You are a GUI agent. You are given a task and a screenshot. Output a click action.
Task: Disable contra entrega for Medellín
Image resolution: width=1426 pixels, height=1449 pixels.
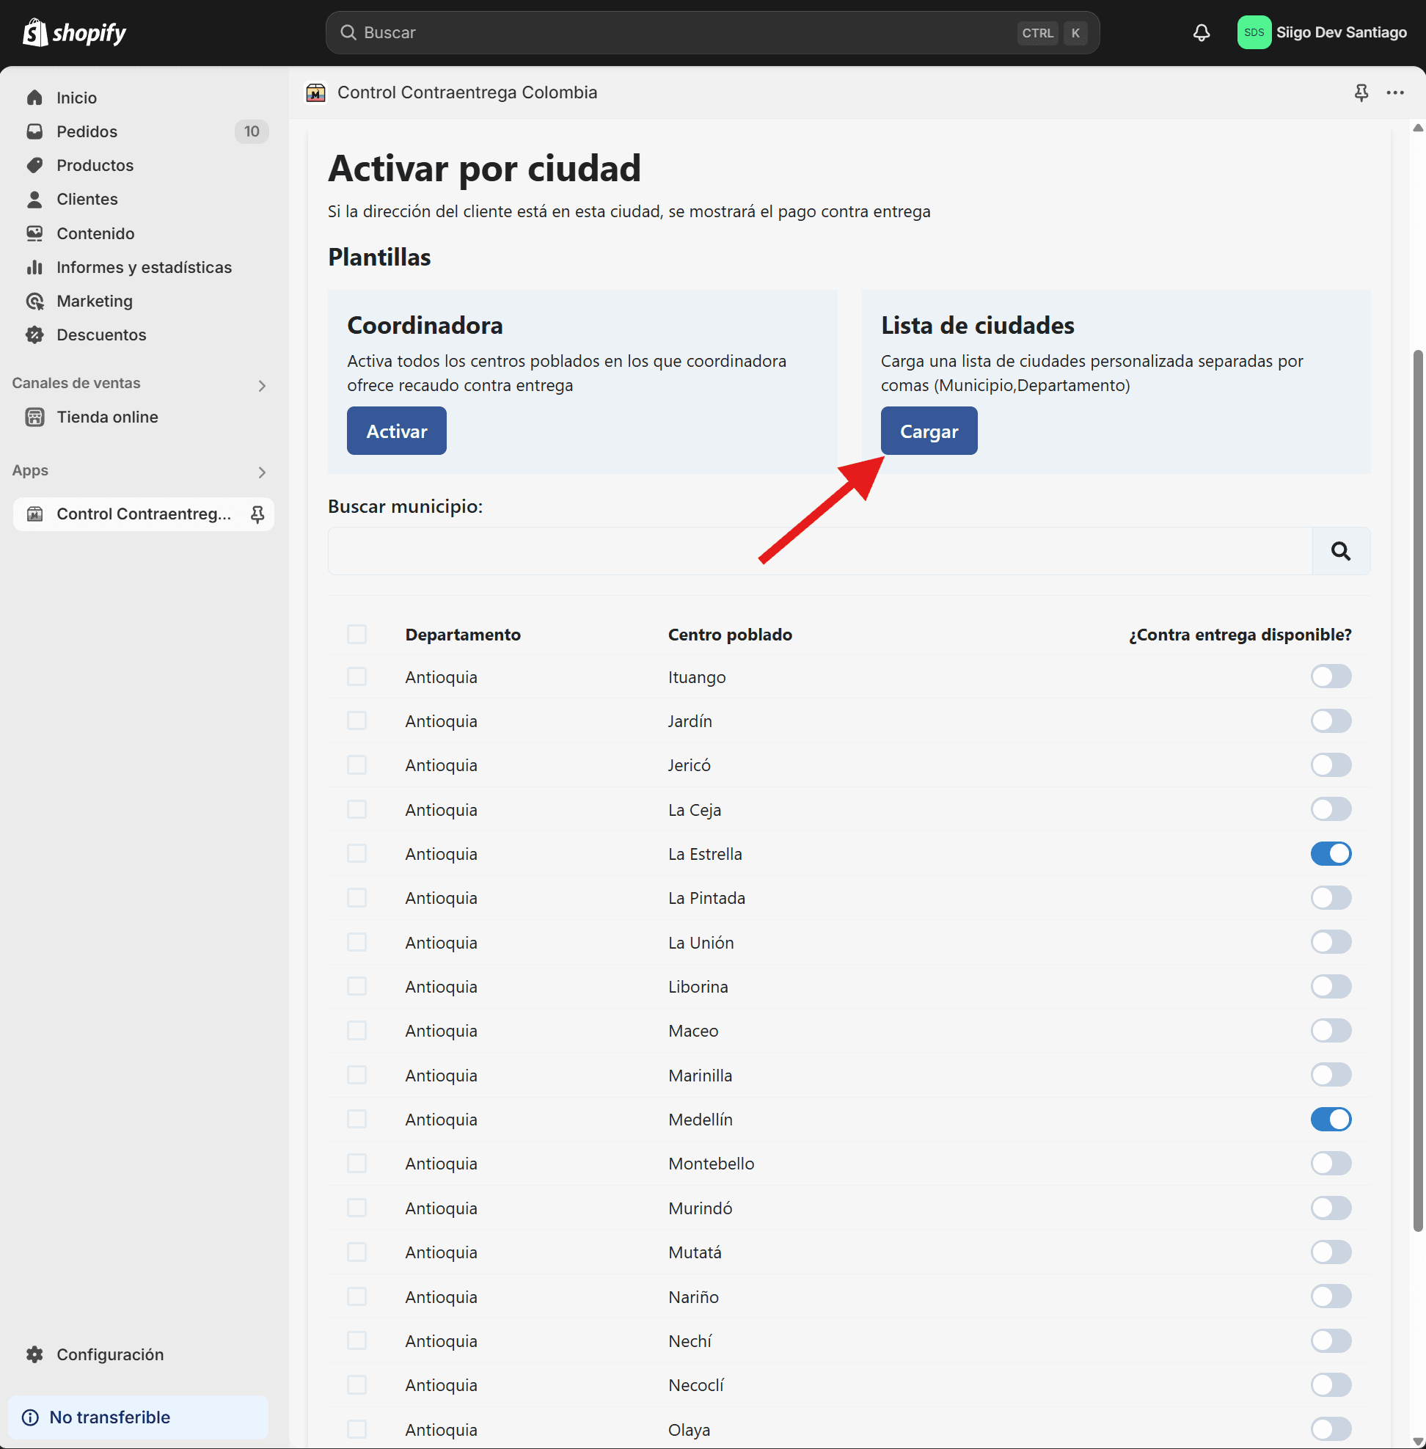click(1331, 1119)
